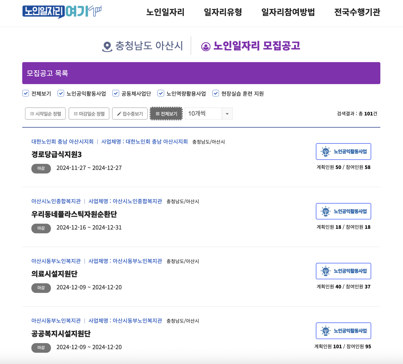The image size is (403, 364).
Task: Click the 아산시노인종합복지관 organization link
Action: click(56, 201)
